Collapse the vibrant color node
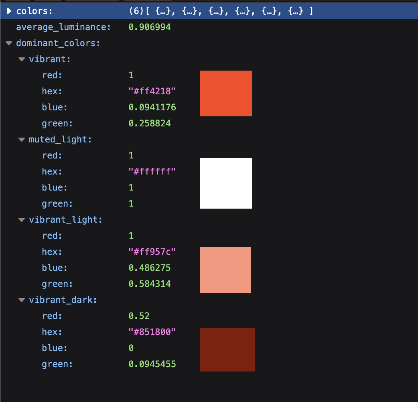Image resolution: width=418 pixels, height=402 pixels. click(22, 59)
